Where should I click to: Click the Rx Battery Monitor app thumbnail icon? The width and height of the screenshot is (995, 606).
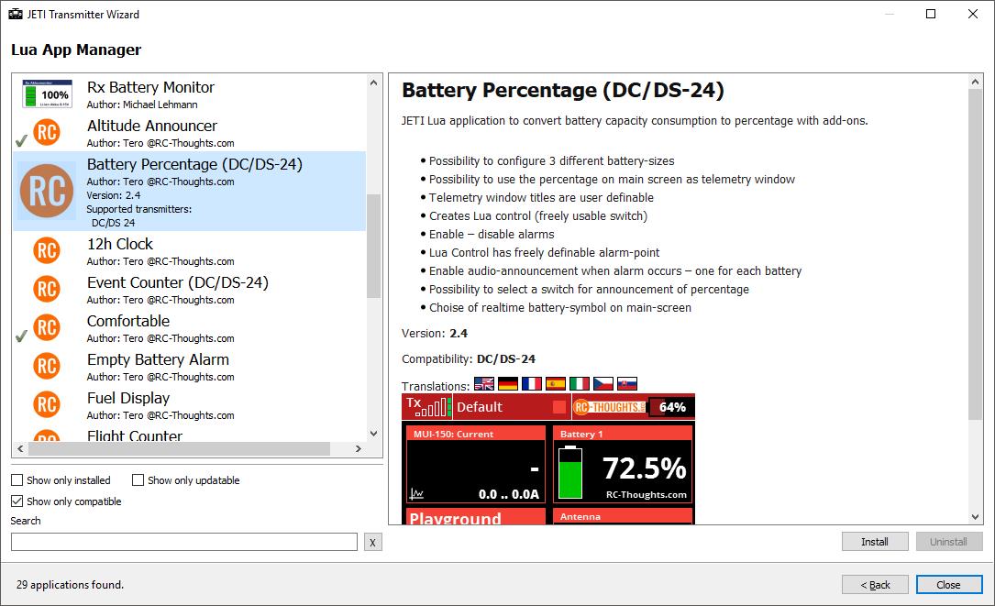48,94
